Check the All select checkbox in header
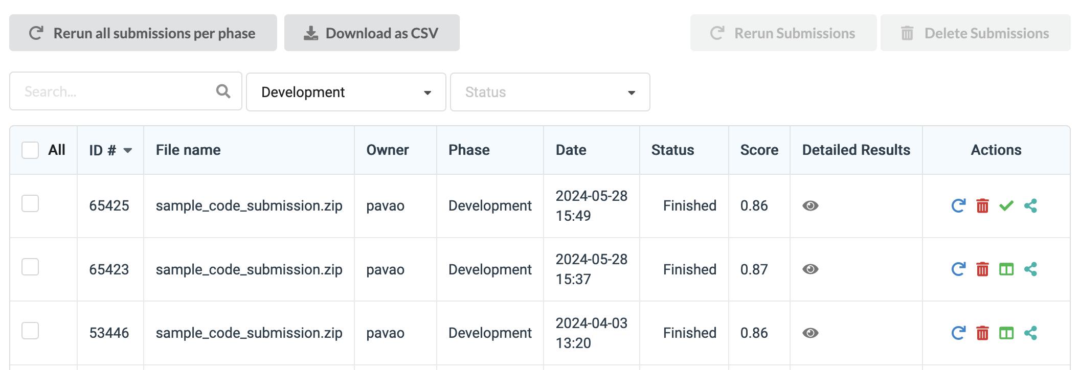1080x370 pixels. pos(30,150)
